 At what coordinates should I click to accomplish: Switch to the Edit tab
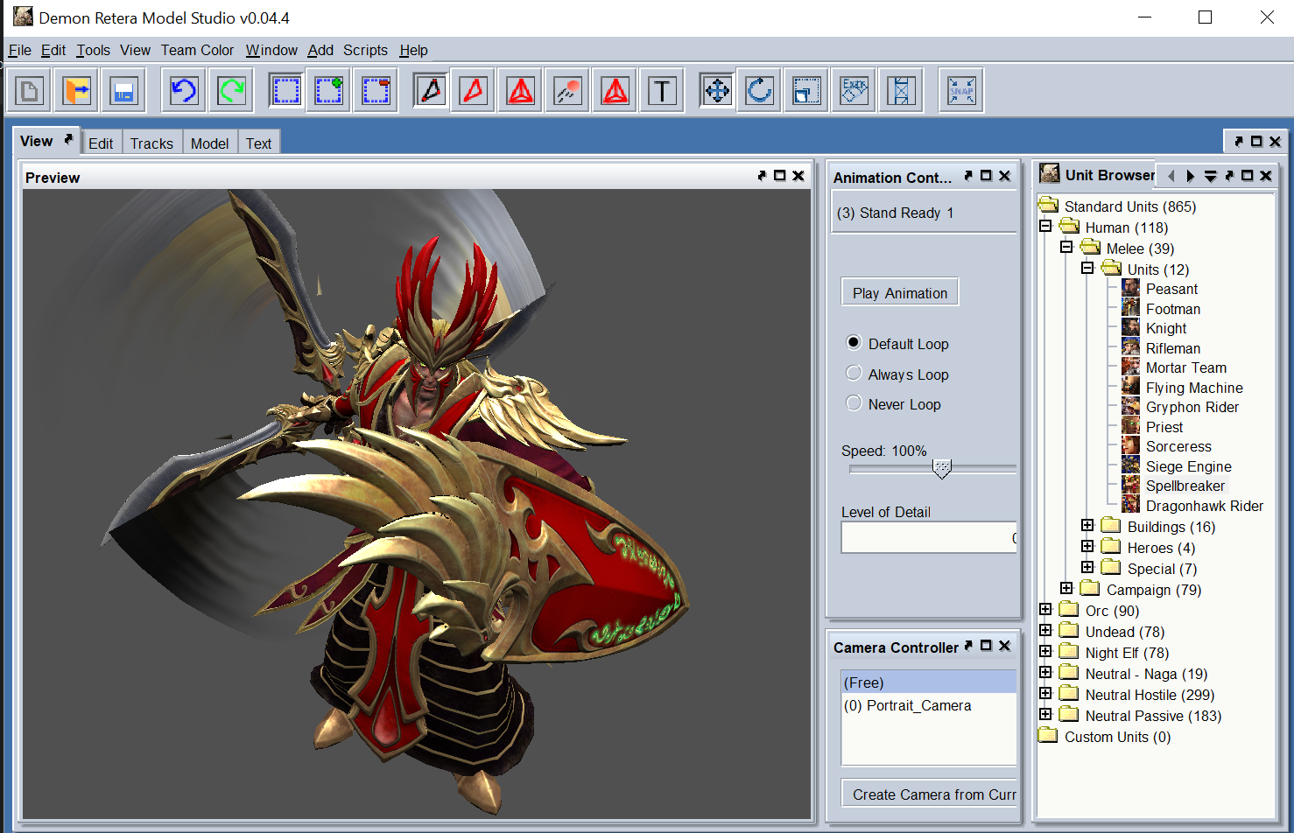[101, 143]
